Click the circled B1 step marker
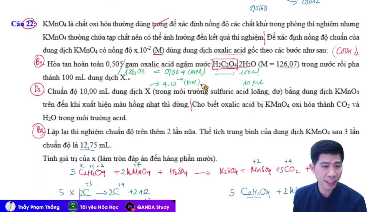 [39, 61]
